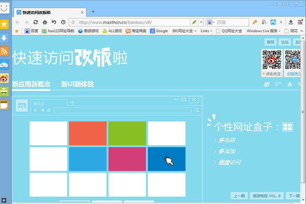Show more bookmarks with the double chevron
Screen dimensions: 306x204
click(302, 31)
